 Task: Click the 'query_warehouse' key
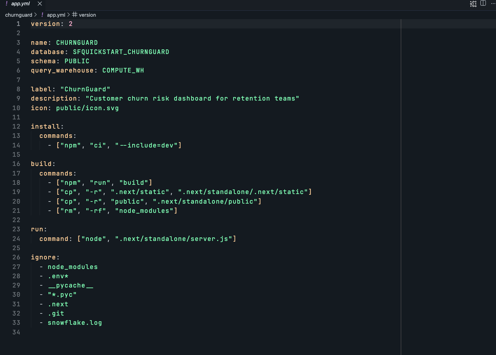tap(62, 70)
